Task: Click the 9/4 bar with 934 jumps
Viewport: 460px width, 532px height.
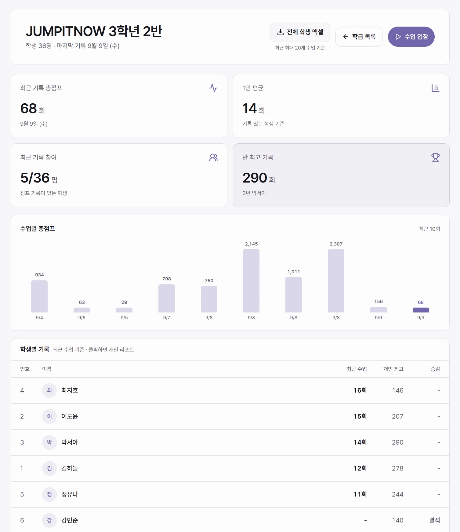Action: point(39,296)
